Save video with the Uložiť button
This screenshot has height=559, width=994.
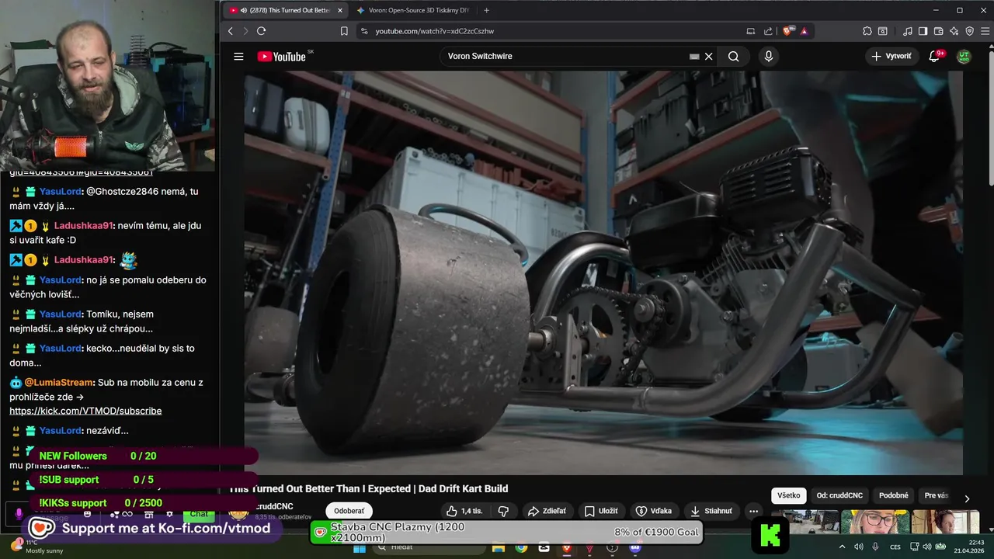pyautogui.click(x=601, y=511)
